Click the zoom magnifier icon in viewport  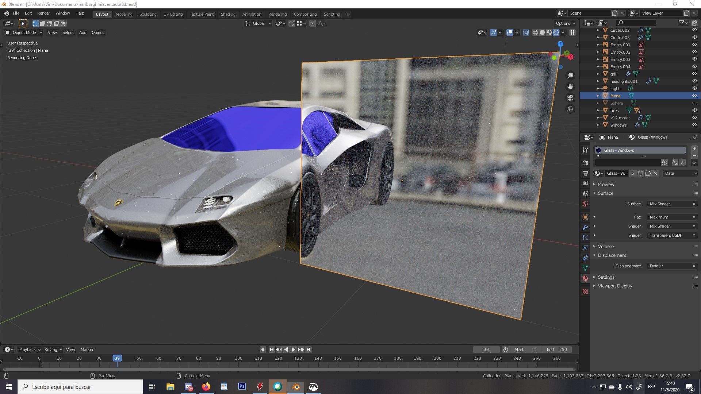[x=570, y=76]
